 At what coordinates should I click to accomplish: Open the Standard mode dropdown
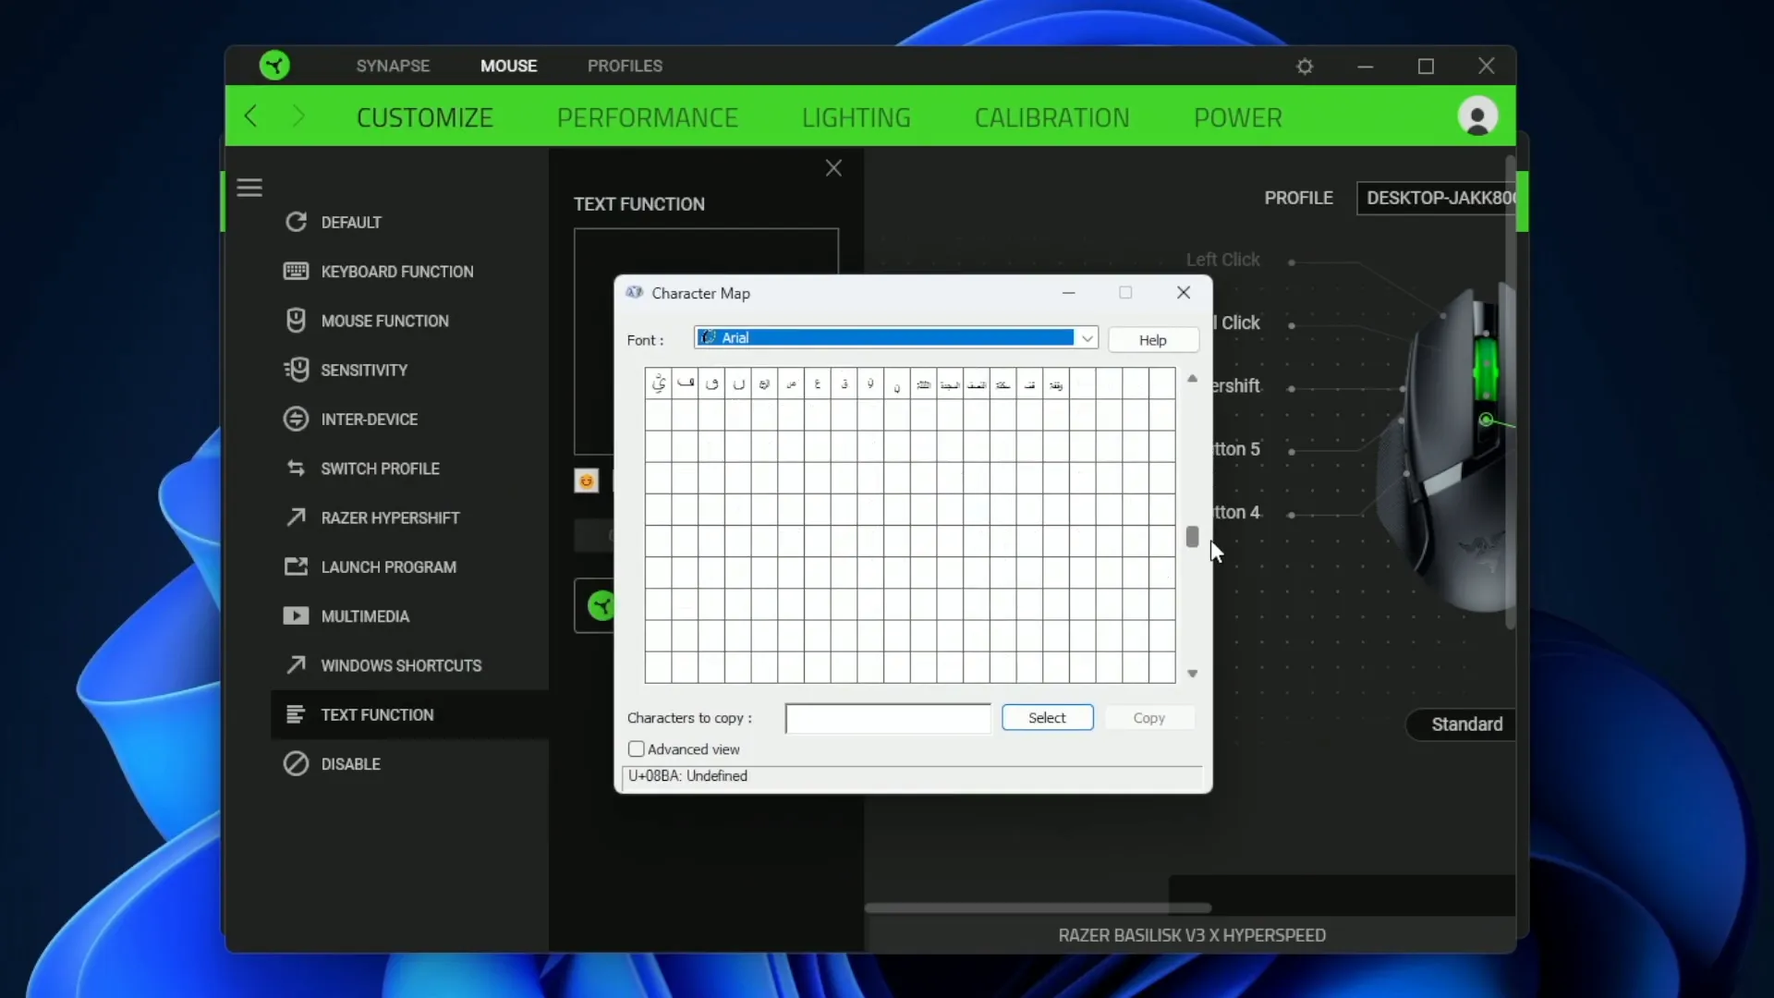(x=1462, y=724)
